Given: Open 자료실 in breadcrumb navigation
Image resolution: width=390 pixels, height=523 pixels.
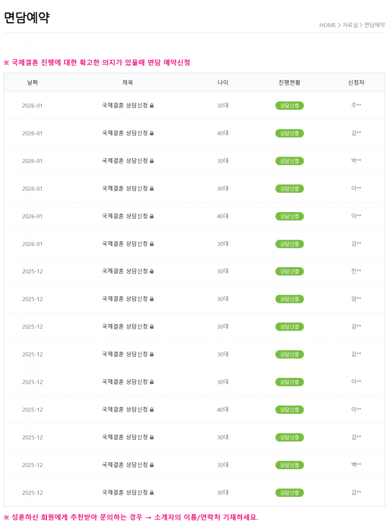Looking at the screenshot, I should (x=350, y=25).
